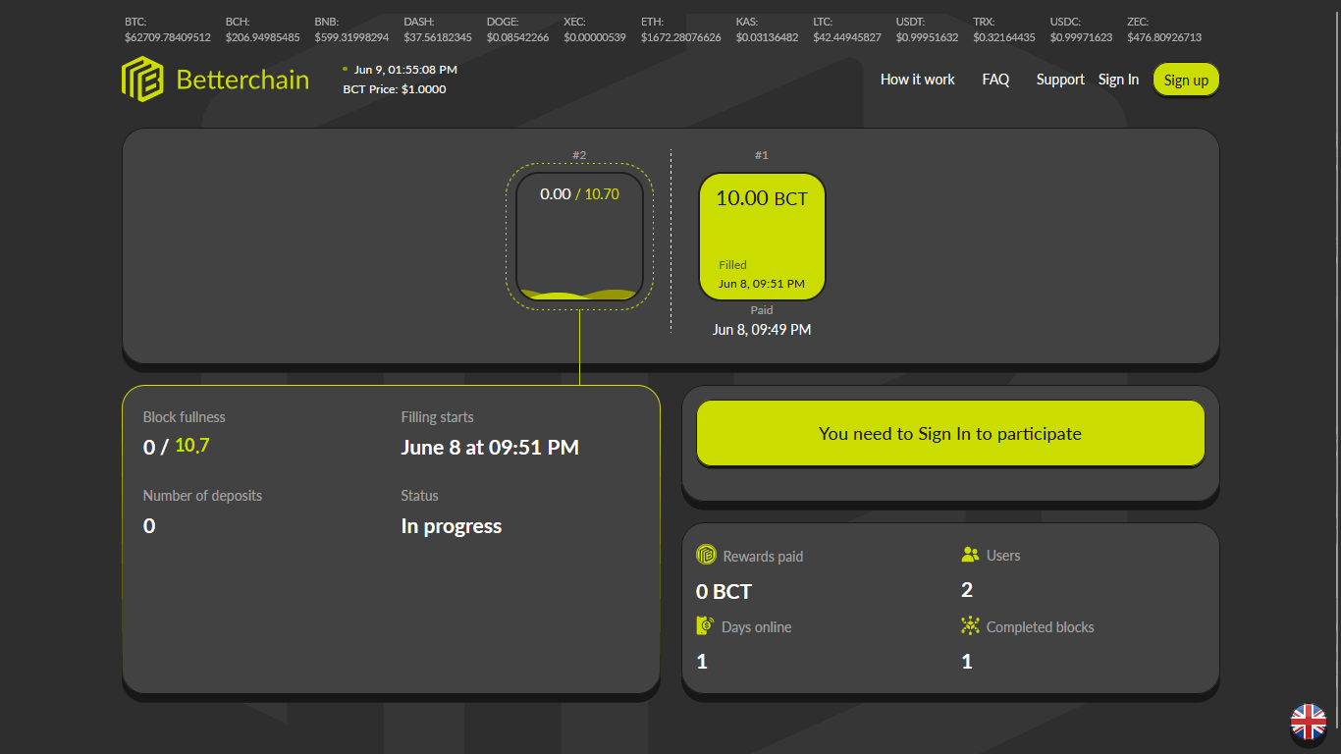Click the Sign up button
Image resolution: width=1341 pixels, height=754 pixels.
point(1186,81)
